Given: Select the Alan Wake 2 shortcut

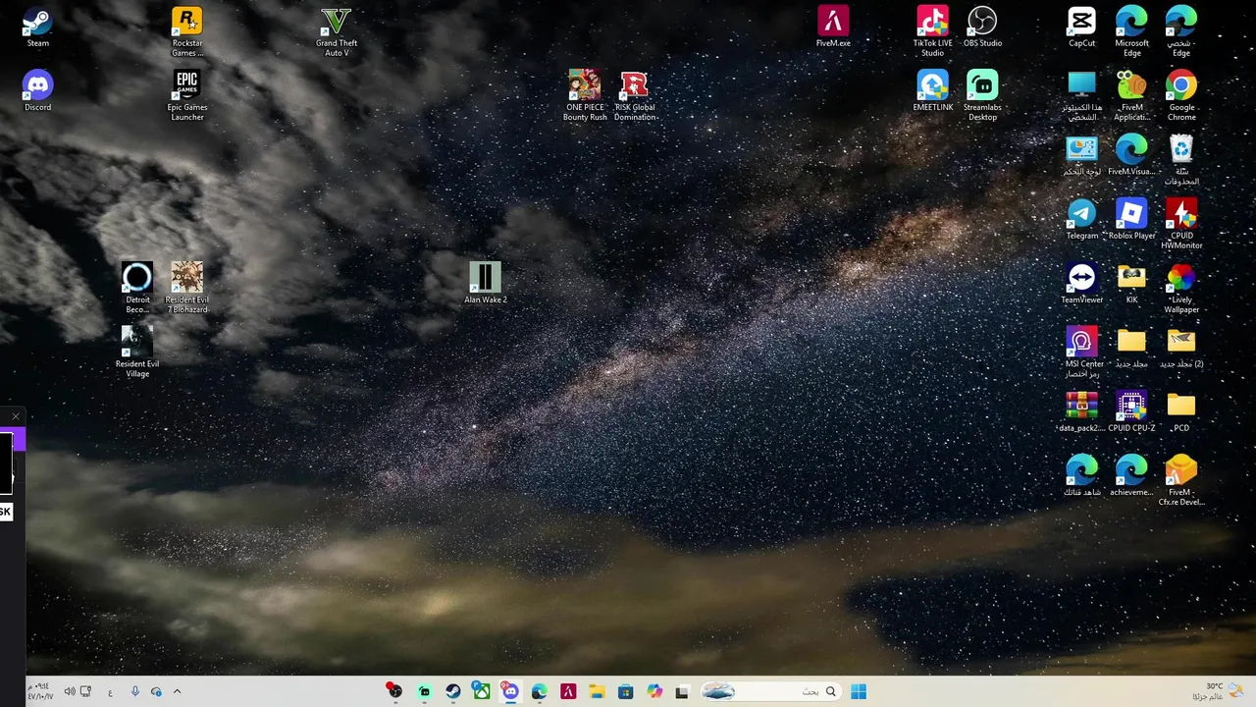Looking at the screenshot, I should click(x=485, y=284).
